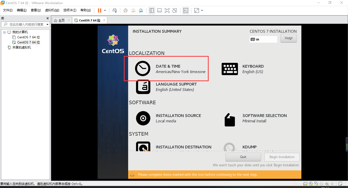Open the 帮助(H) menu
Image resolution: width=348 pixels, height=188 pixels.
tap(86, 10)
